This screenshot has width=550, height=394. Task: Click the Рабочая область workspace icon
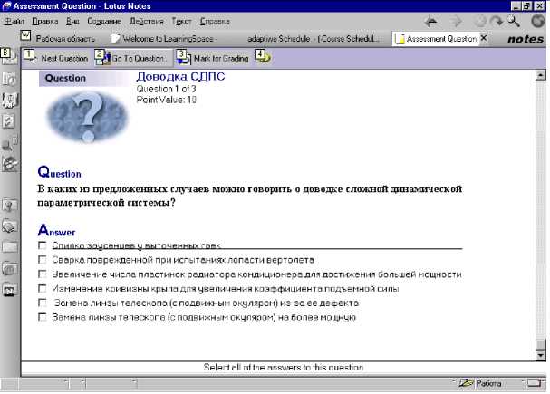click(25, 35)
